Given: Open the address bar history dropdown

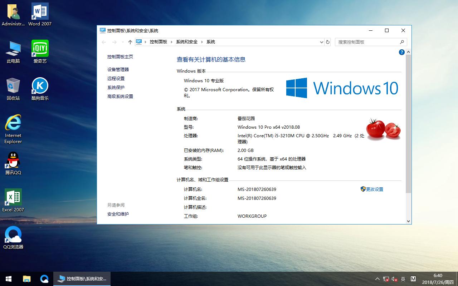Looking at the screenshot, I should [x=321, y=42].
